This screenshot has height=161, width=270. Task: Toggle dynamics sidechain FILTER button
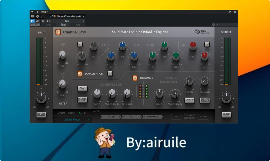[x=203, y=117]
